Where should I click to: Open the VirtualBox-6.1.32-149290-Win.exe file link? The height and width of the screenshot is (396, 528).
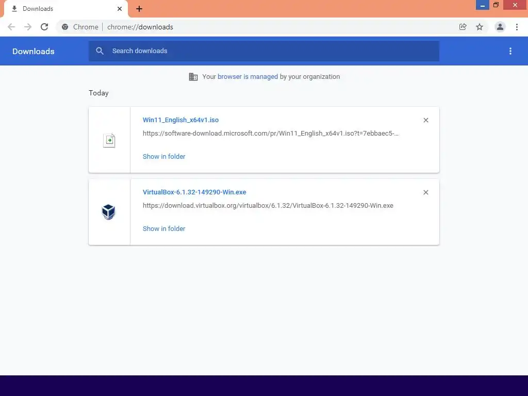pyautogui.click(x=194, y=192)
